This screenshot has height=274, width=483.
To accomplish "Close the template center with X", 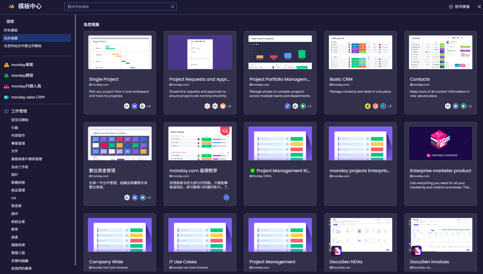I will point(479,7).
